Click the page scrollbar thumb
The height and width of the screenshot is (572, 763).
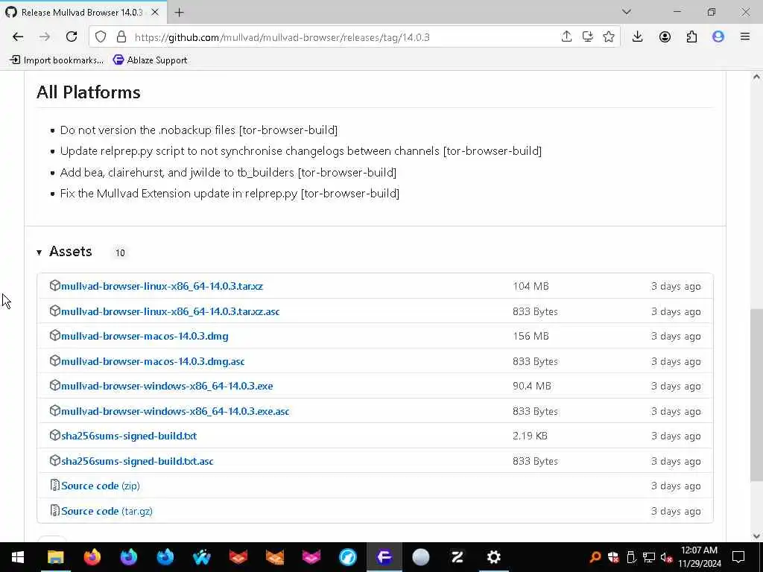[x=756, y=394]
